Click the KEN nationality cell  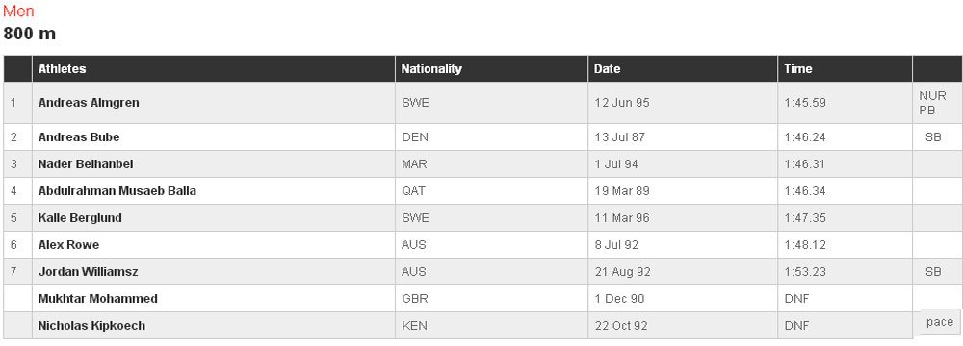tap(414, 325)
